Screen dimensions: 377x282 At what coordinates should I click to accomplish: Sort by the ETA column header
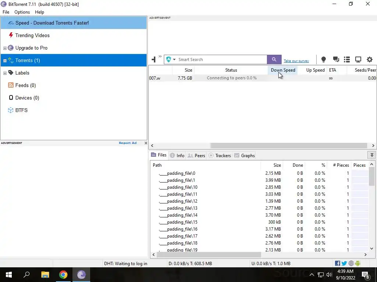(337, 70)
